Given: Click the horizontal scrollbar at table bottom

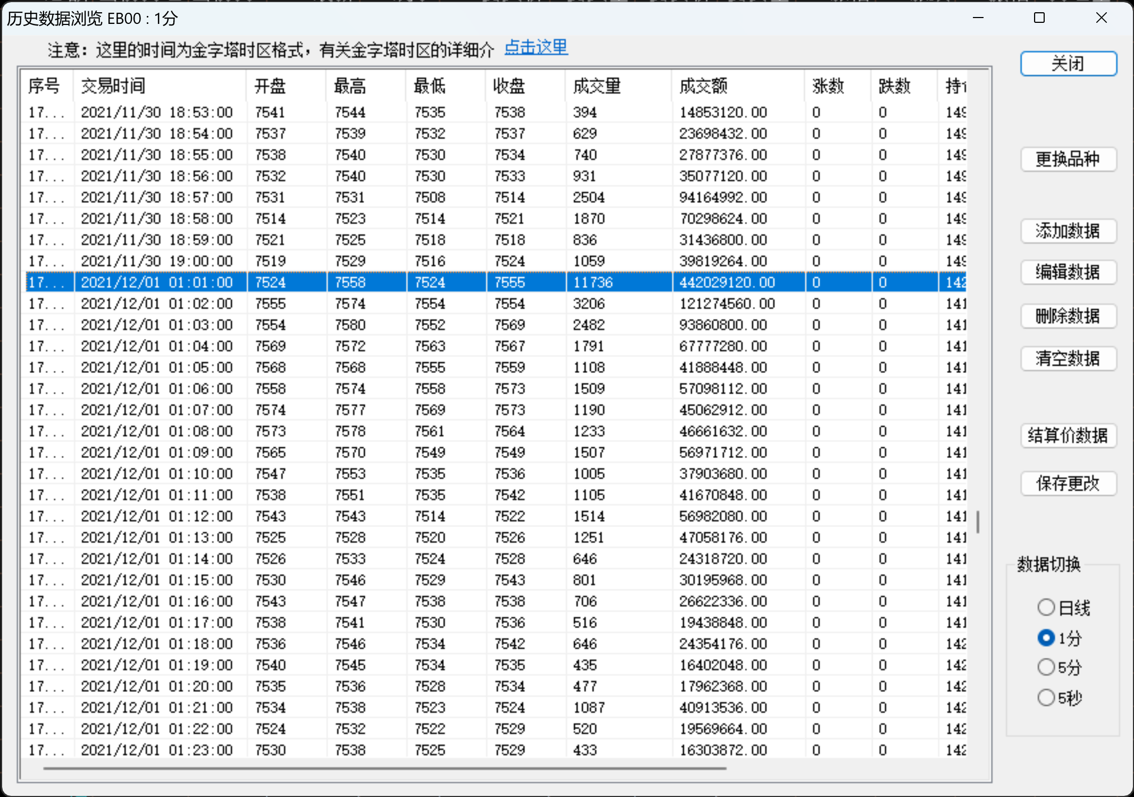Looking at the screenshot, I should (384, 768).
